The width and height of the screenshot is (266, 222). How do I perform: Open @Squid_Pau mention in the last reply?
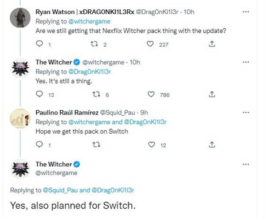tap(60, 190)
